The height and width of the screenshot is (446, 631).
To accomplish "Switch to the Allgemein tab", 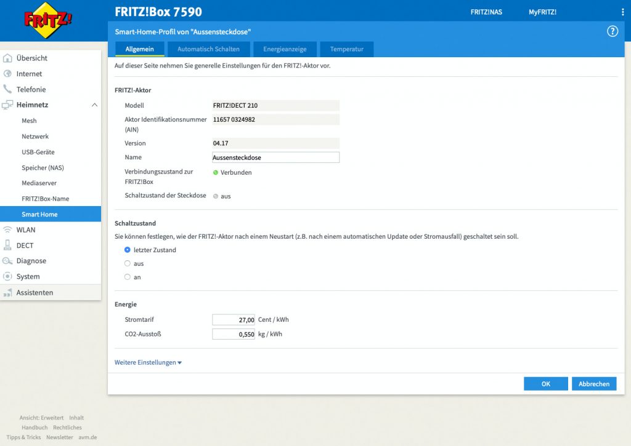I will [140, 49].
